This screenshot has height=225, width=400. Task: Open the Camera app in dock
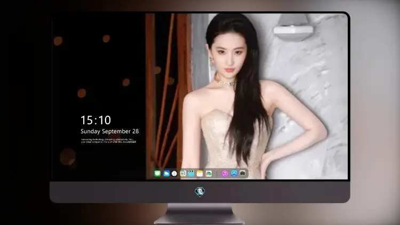(x=243, y=173)
